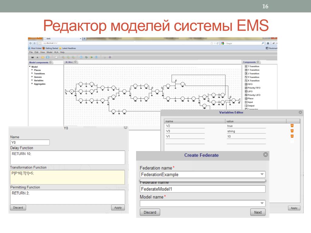Pick the FIFO queue component
311x233 pixels.
pos(249,84)
